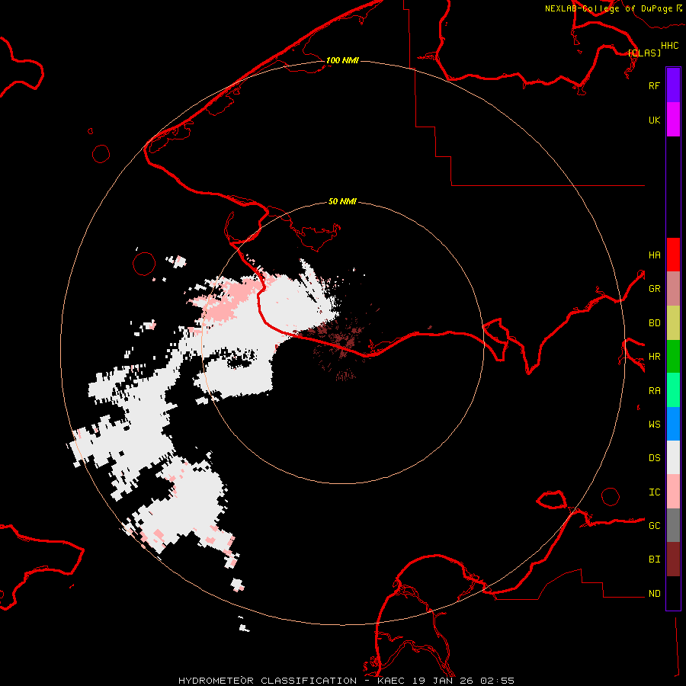Click the HA red legend swatch

point(673,255)
